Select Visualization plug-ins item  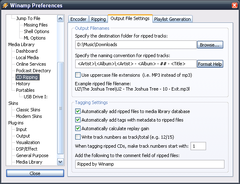coord(28,142)
